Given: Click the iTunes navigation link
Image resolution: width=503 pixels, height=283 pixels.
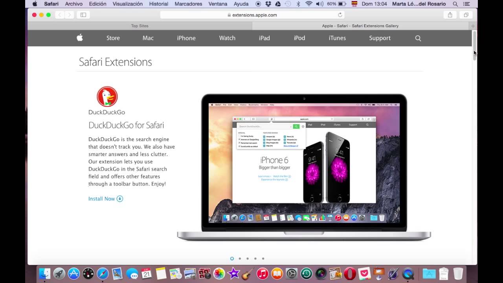Looking at the screenshot, I should 337,38.
